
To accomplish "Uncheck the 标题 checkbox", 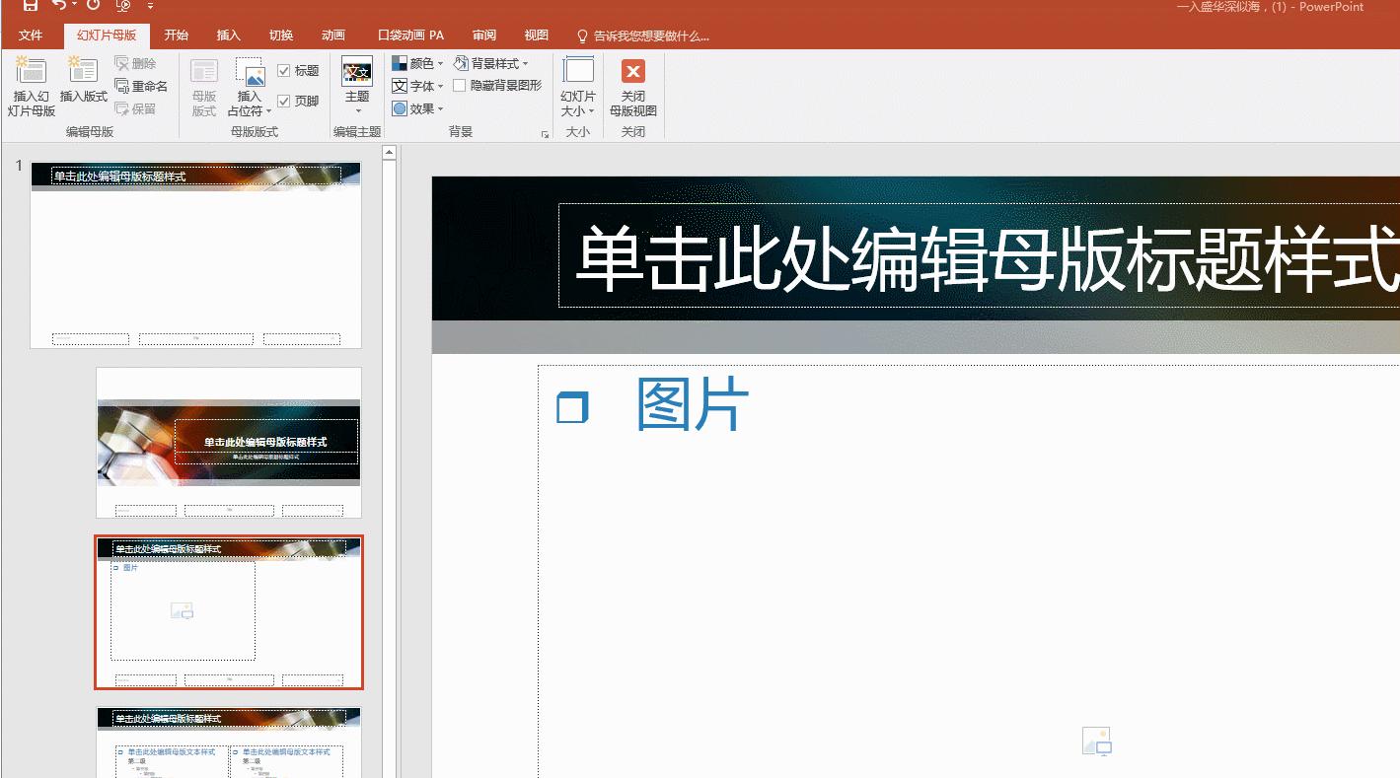I will pyautogui.click(x=284, y=70).
